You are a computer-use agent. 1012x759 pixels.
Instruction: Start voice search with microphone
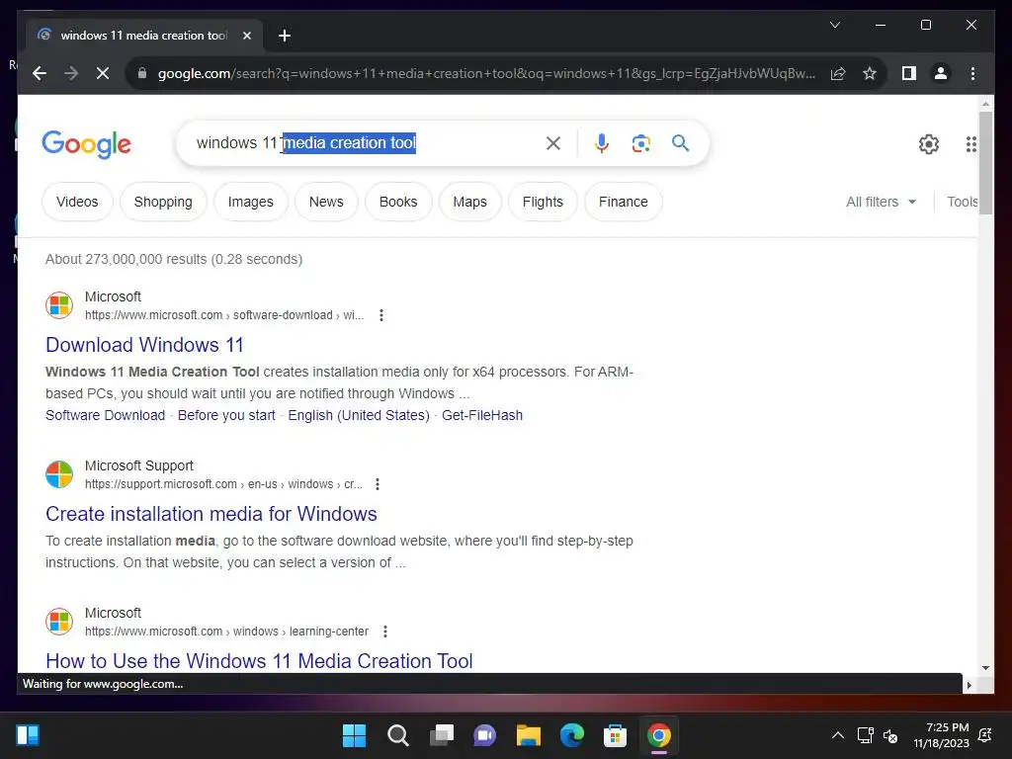click(602, 143)
